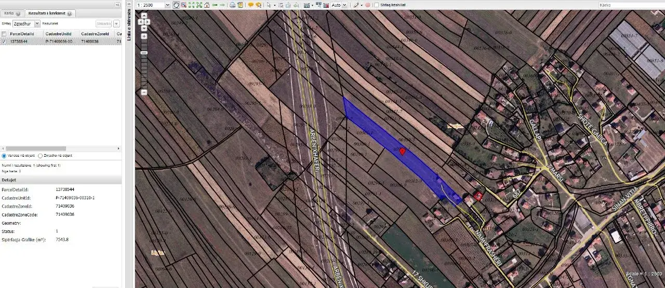Screen dimensions: 665x288
Task: Expand the measure tool dropdown arrow
Action: (x=312, y=5)
